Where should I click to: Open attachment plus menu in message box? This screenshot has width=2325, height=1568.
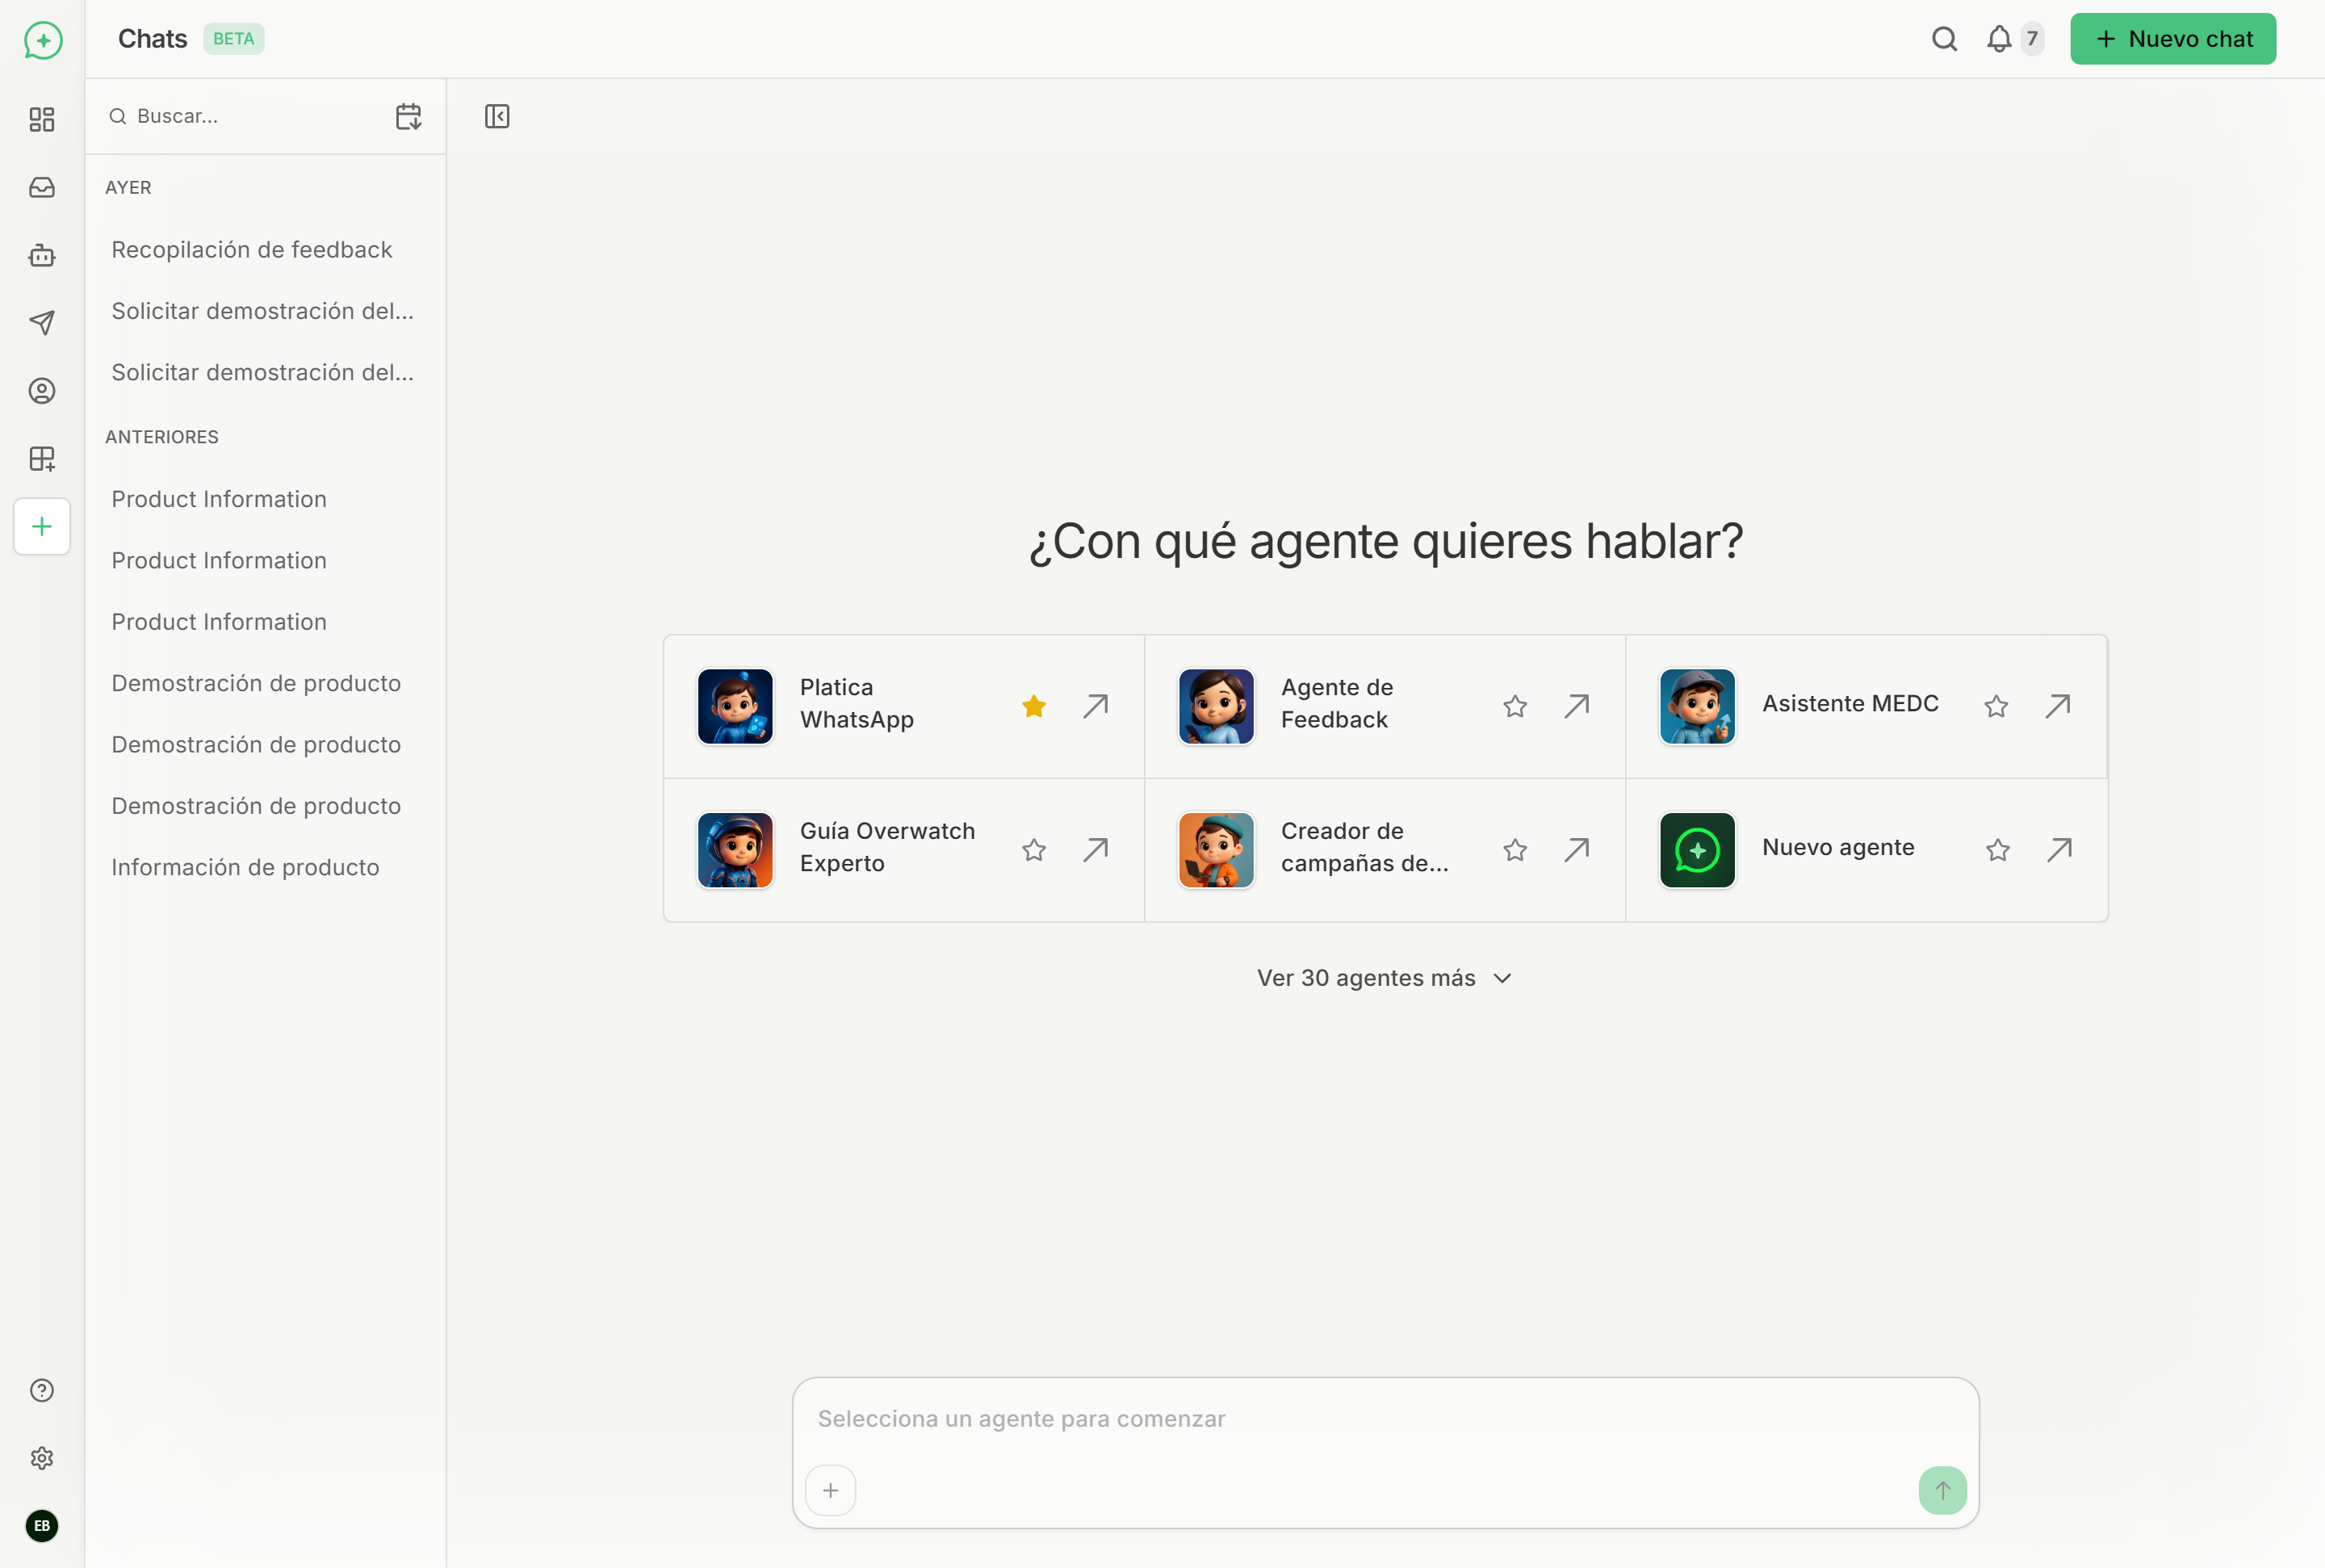(x=830, y=1490)
